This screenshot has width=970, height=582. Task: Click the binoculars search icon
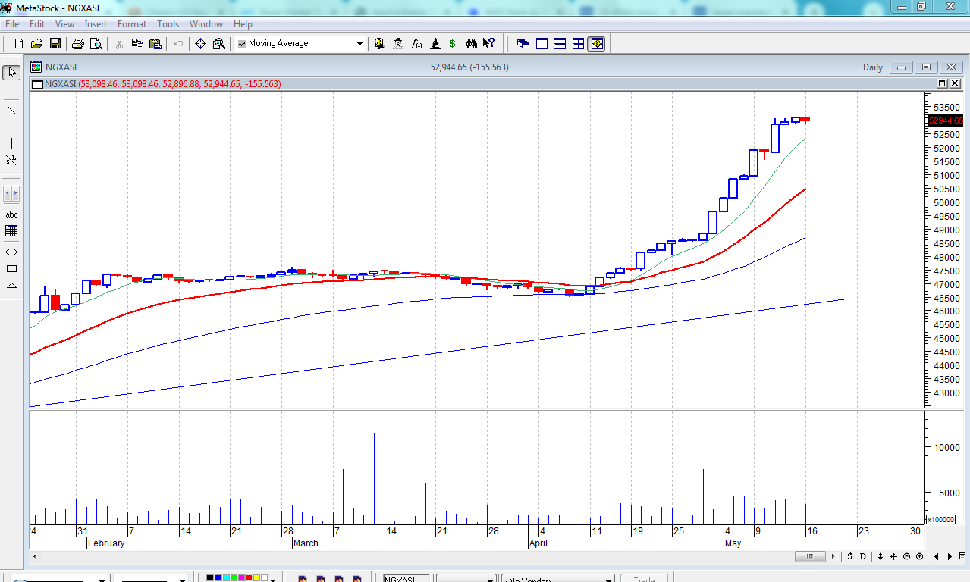[471, 43]
